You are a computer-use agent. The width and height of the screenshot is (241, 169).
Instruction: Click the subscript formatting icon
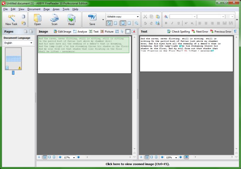(192, 23)
